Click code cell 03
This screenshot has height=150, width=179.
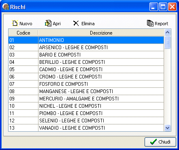click(23, 55)
